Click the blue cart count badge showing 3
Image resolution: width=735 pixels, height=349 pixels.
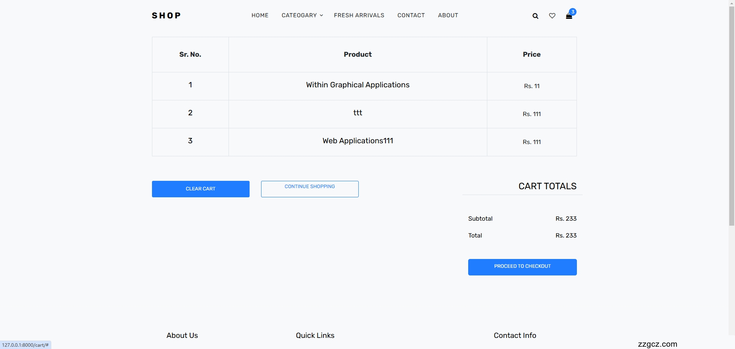pyautogui.click(x=573, y=11)
